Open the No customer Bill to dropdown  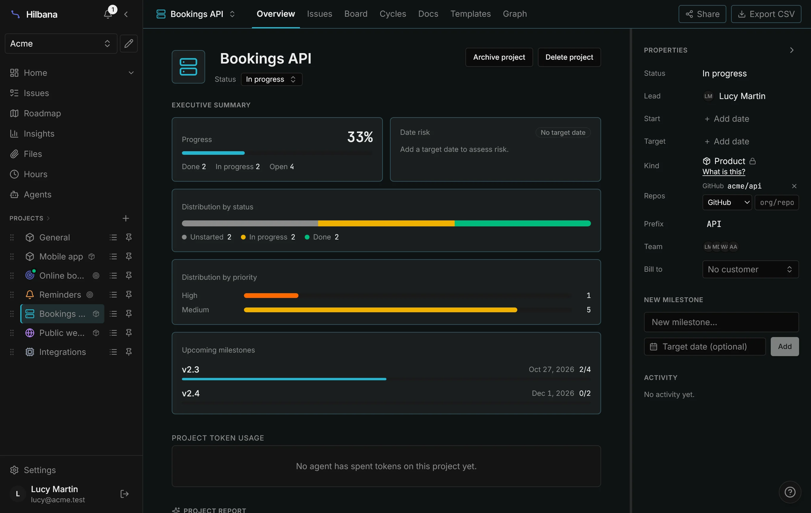(750, 269)
